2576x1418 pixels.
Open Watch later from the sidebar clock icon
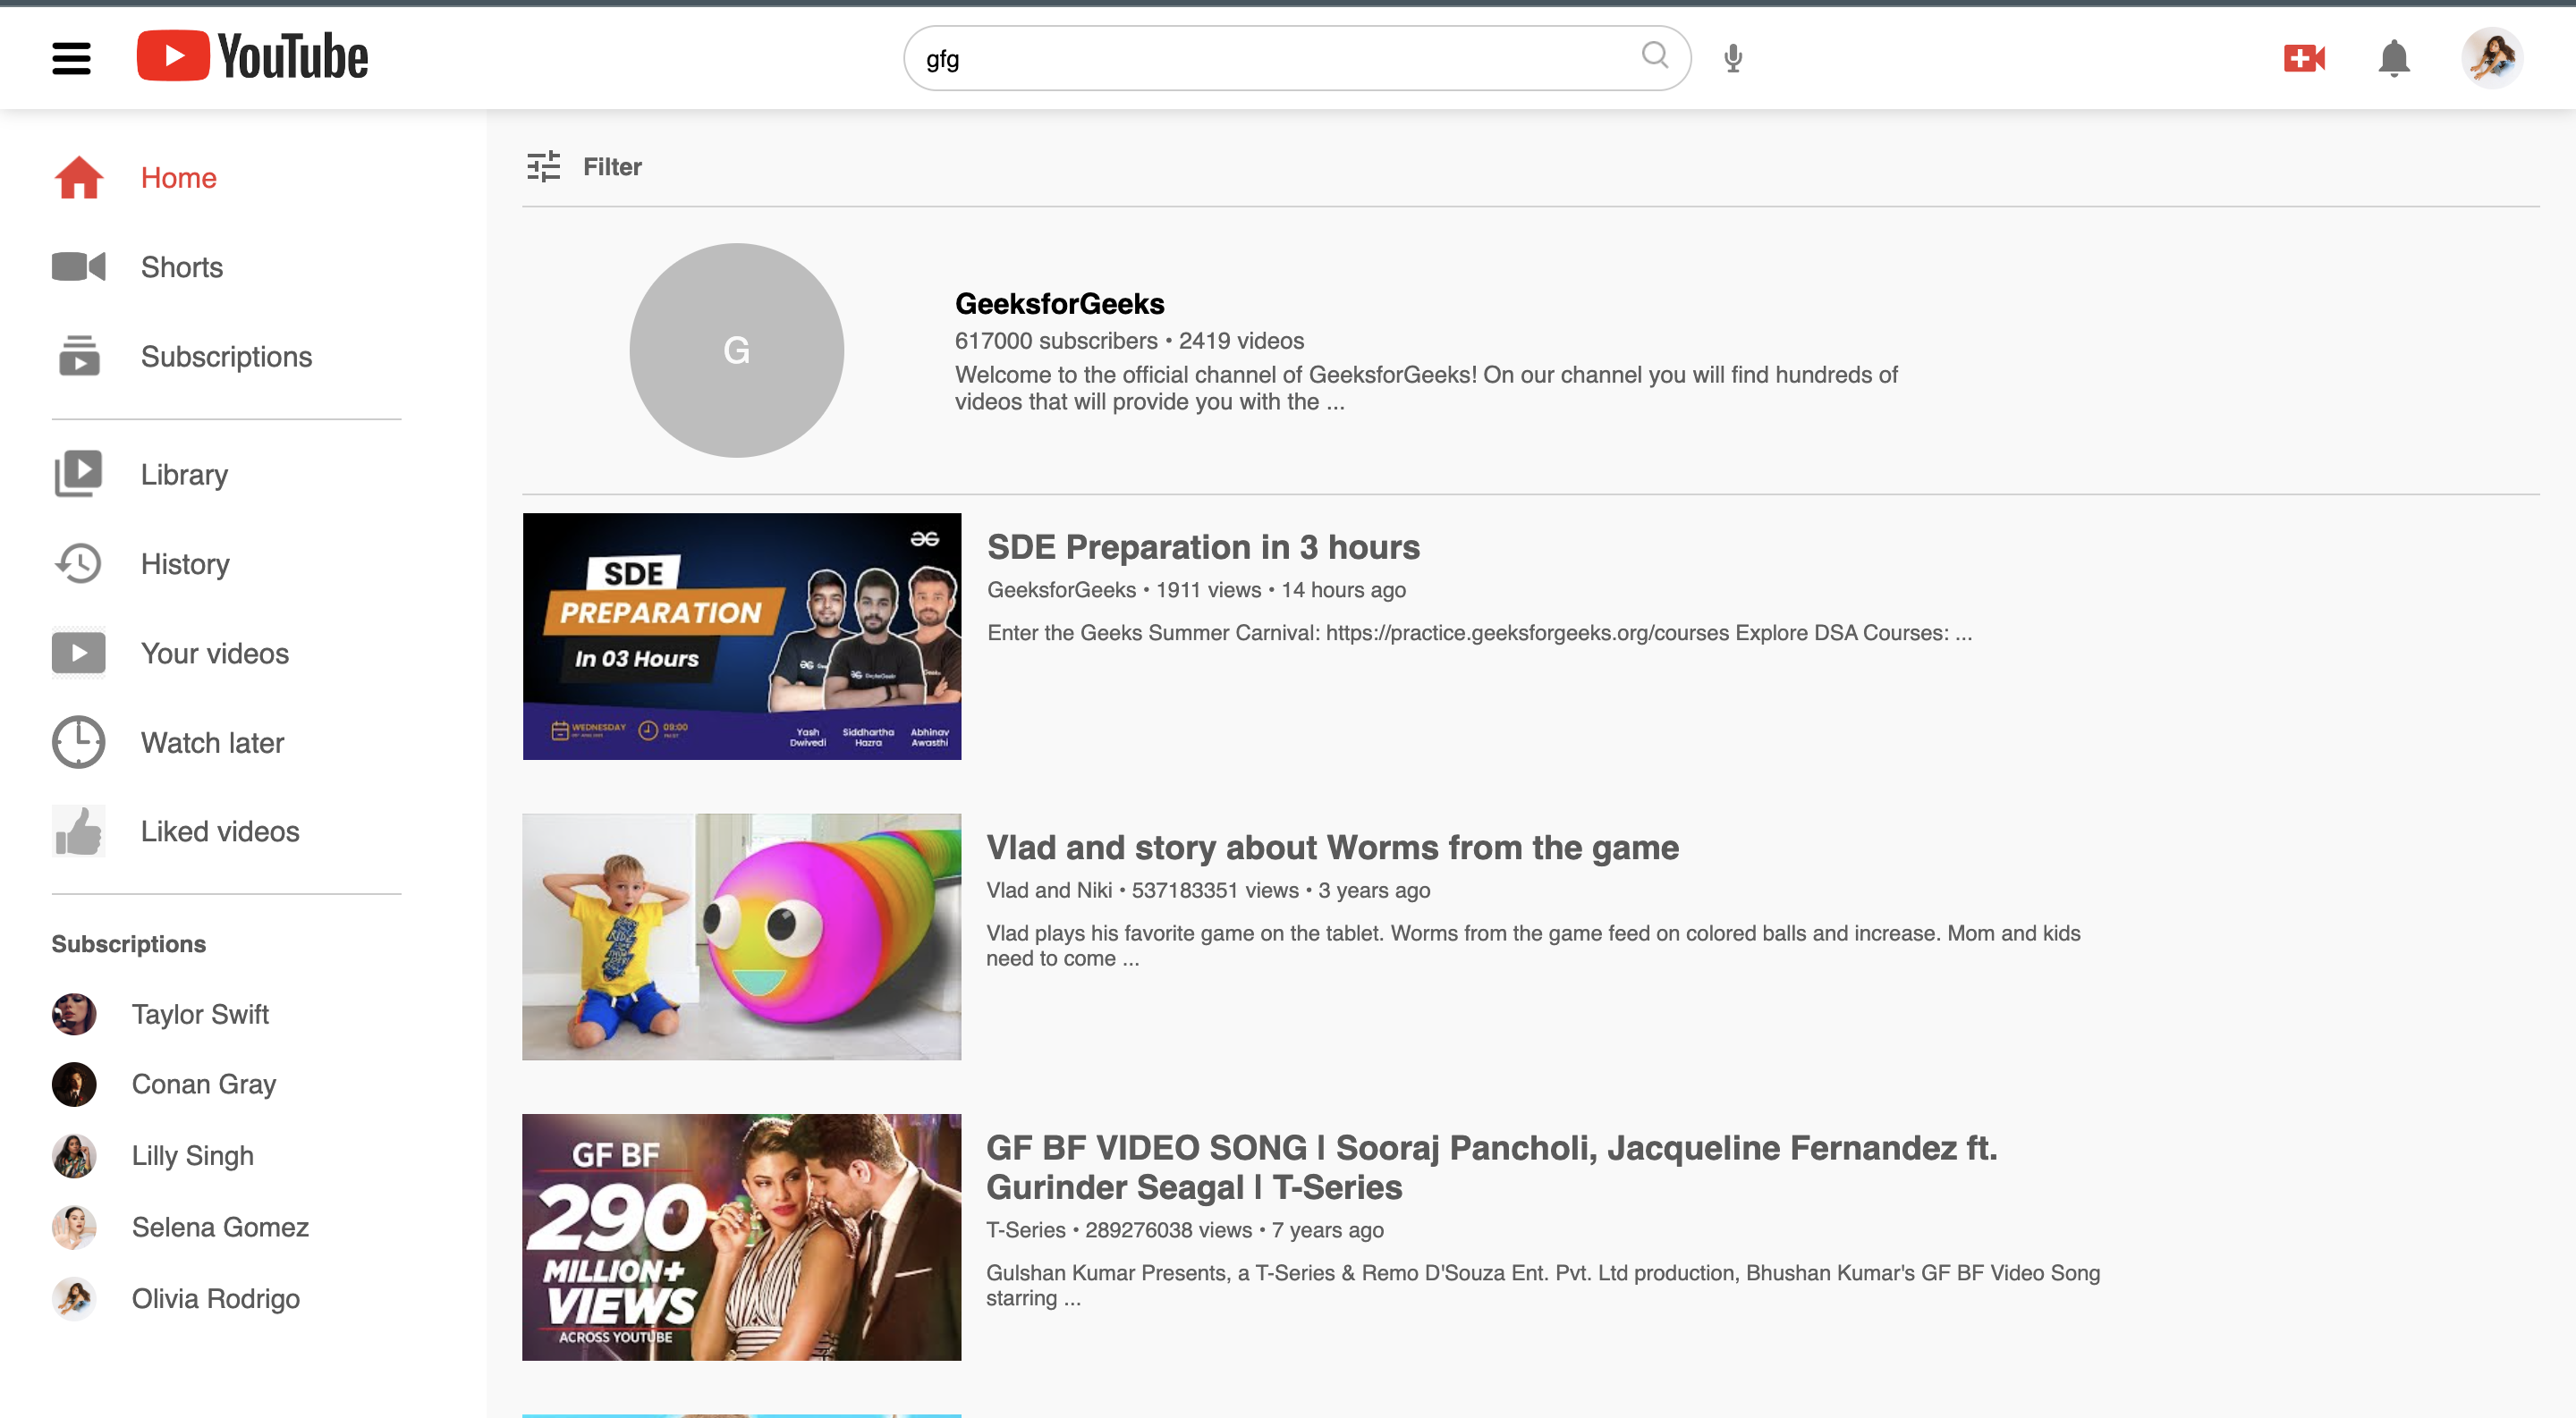click(78, 742)
